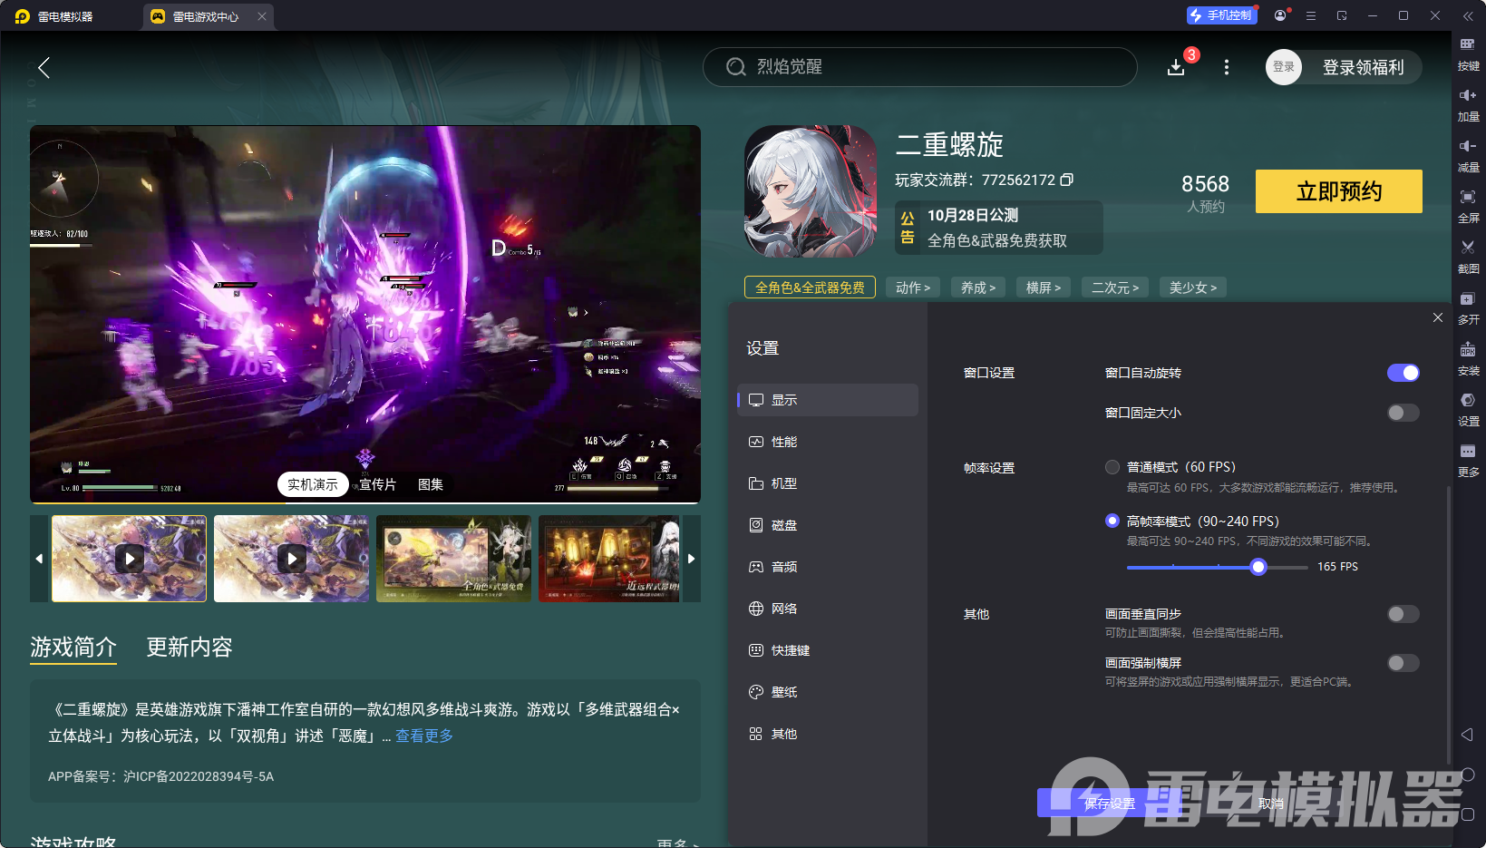Expand the 动作 game category
Viewport: 1486px width, 848px height.
[912, 287]
